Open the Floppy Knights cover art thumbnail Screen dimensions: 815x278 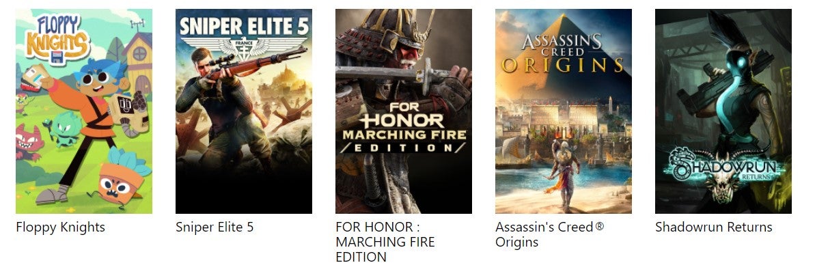tap(83, 111)
